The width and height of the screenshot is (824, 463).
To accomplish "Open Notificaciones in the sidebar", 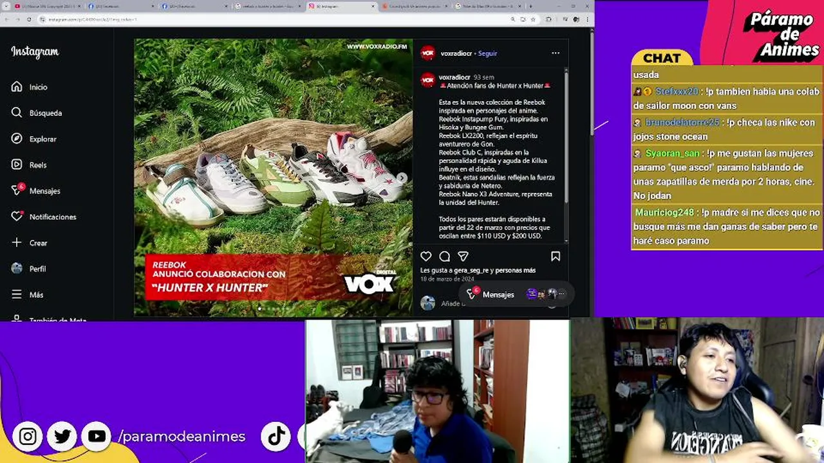I will (44, 217).
